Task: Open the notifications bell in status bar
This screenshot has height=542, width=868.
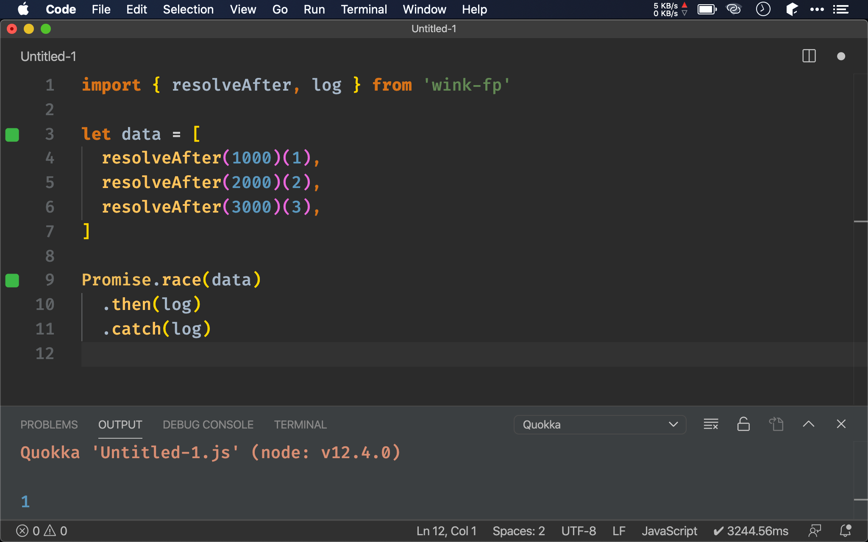Action: click(x=845, y=531)
